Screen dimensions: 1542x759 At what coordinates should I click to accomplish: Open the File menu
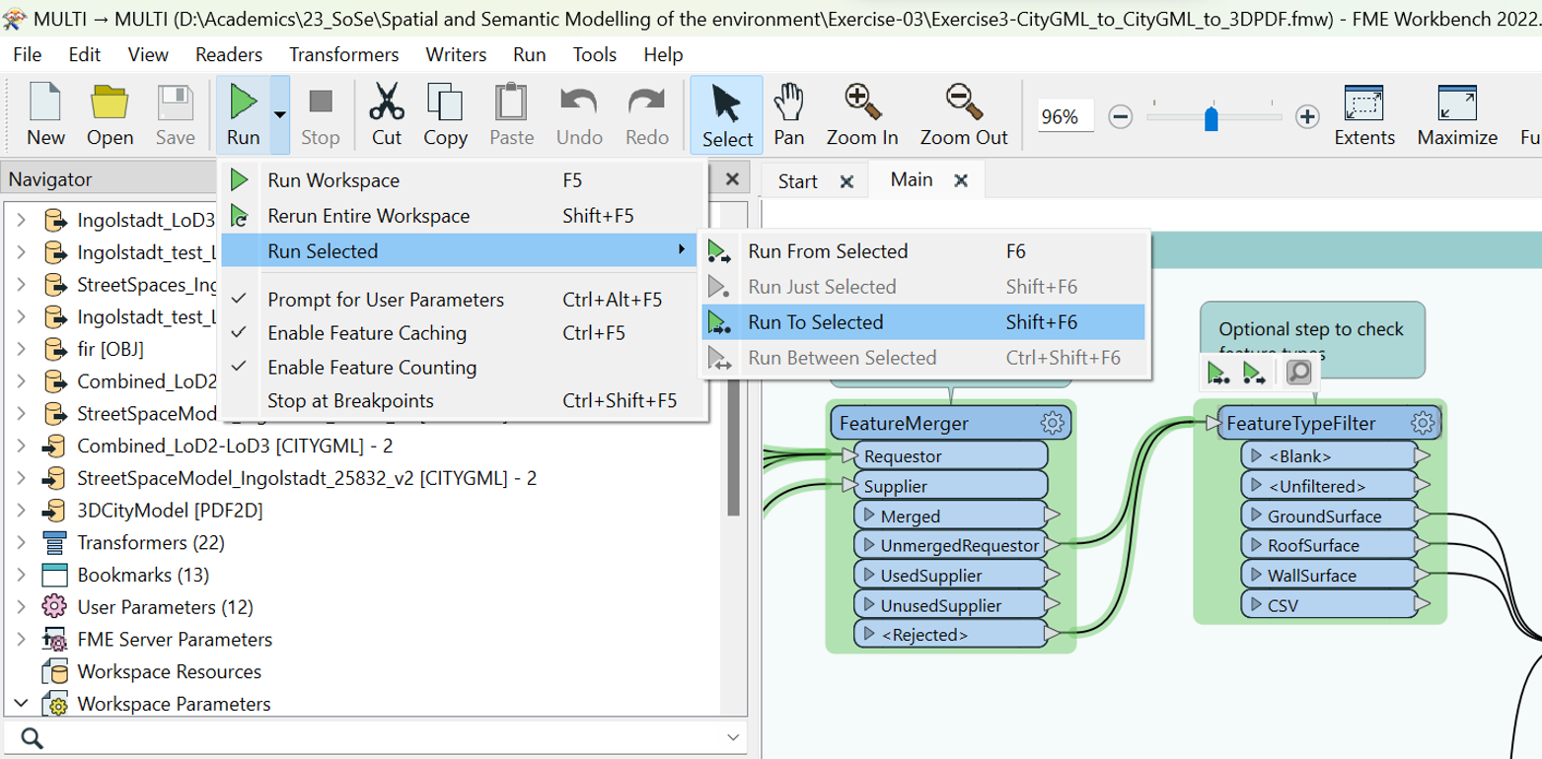pyautogui.click(x=27, y=55)
